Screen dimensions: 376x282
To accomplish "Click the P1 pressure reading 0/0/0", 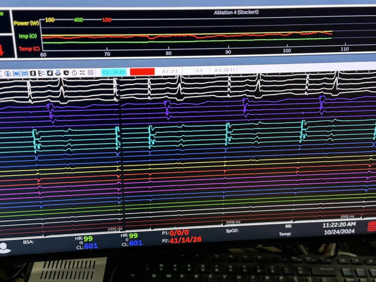I will (179, 233).
